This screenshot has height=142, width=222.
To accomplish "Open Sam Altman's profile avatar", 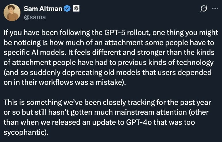I will [x=12, y=13].
